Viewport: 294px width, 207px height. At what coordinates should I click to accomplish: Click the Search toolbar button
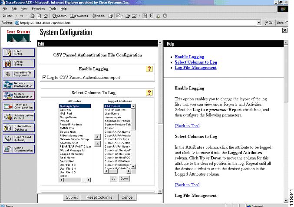59,16
